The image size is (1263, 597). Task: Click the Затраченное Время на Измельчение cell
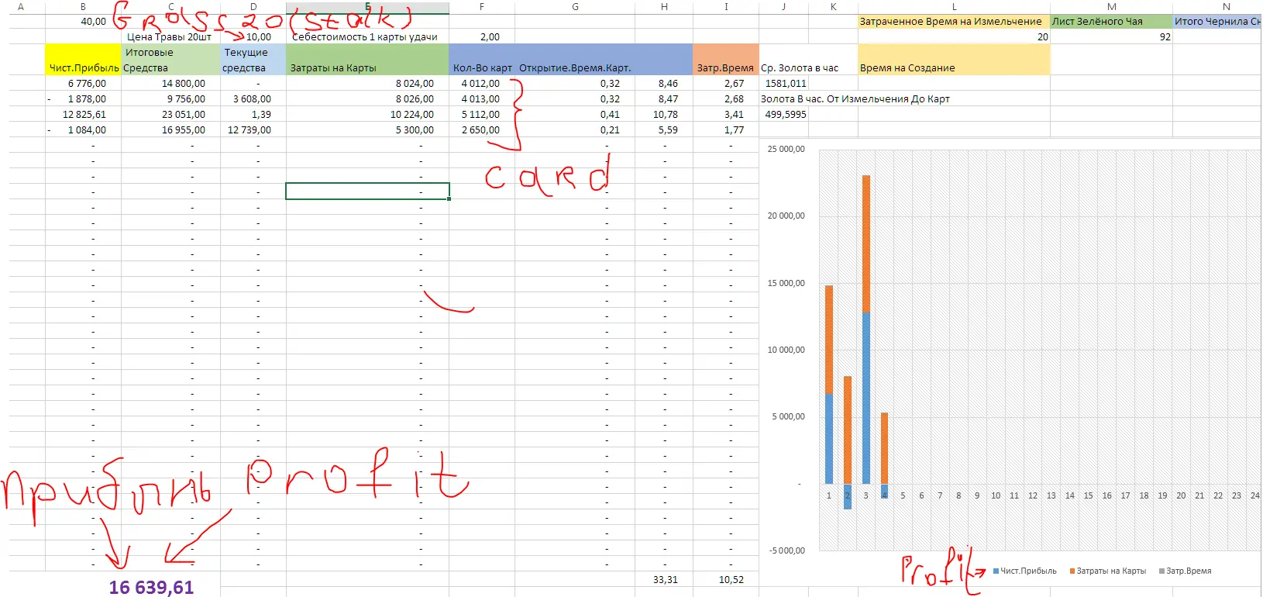click(953, 22)
